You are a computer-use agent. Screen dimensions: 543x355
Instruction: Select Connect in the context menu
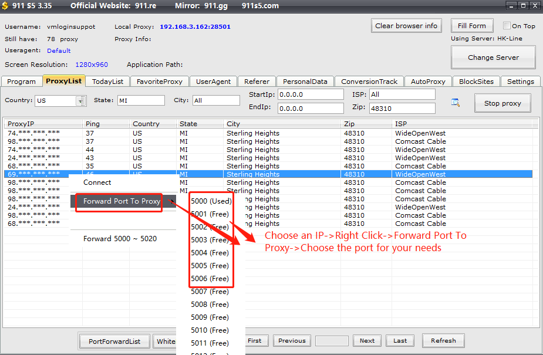coord(97,182)
